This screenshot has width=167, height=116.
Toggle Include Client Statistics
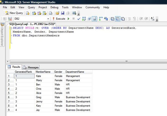click(106, 19)
